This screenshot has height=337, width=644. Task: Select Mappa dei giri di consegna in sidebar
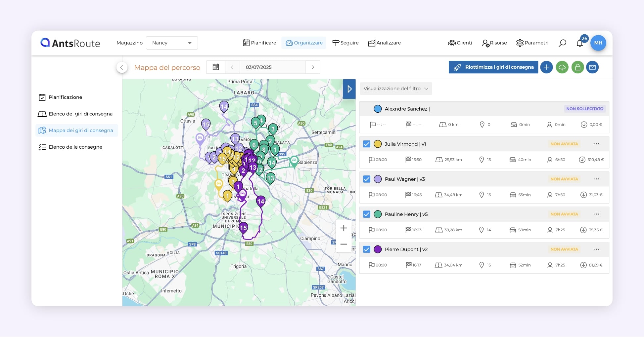click(81, 130)
